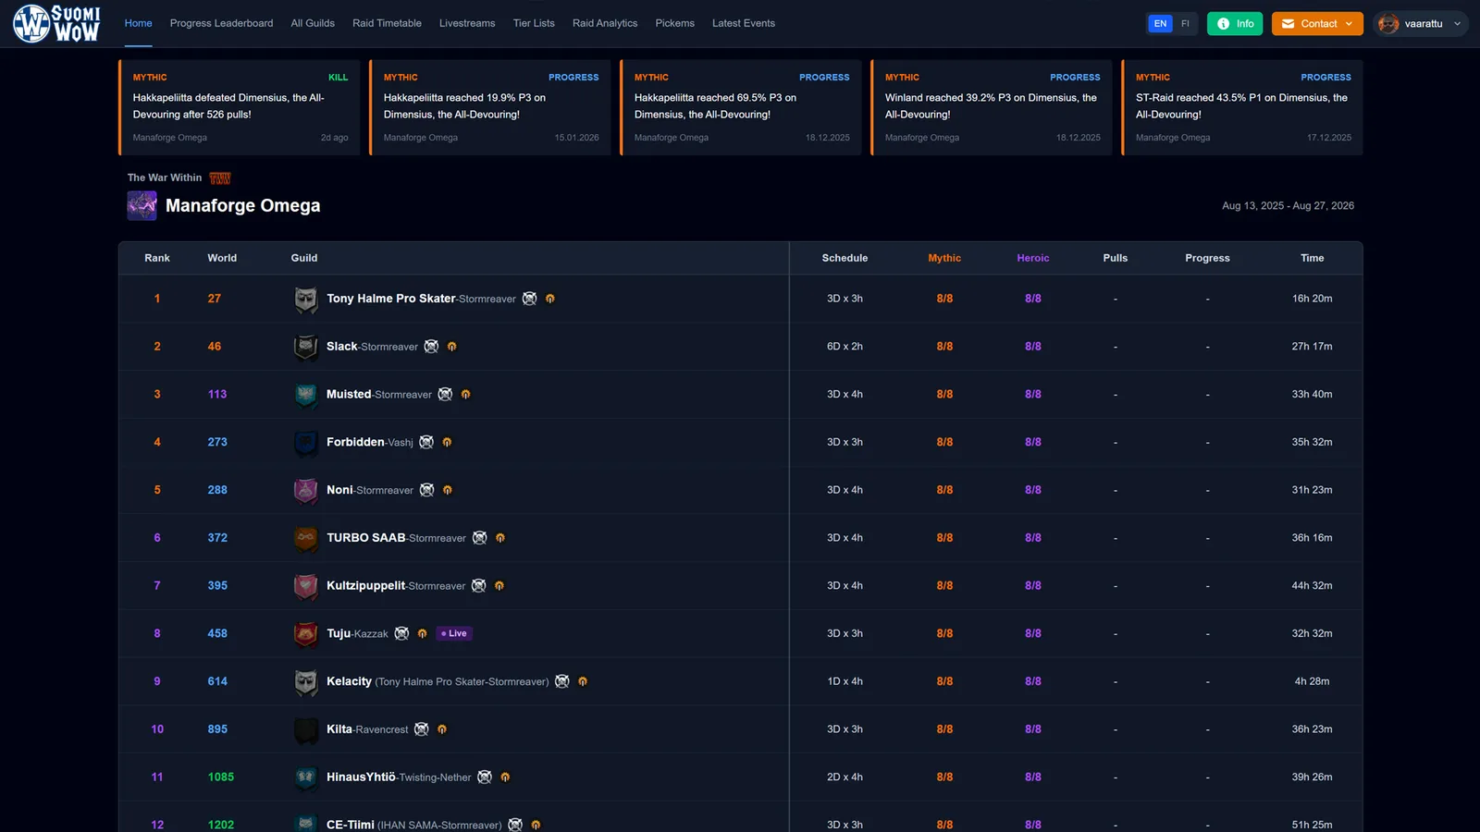Switch language to FI
1480x832 pixels.
pyautogui.click(x=1185, y=23)
